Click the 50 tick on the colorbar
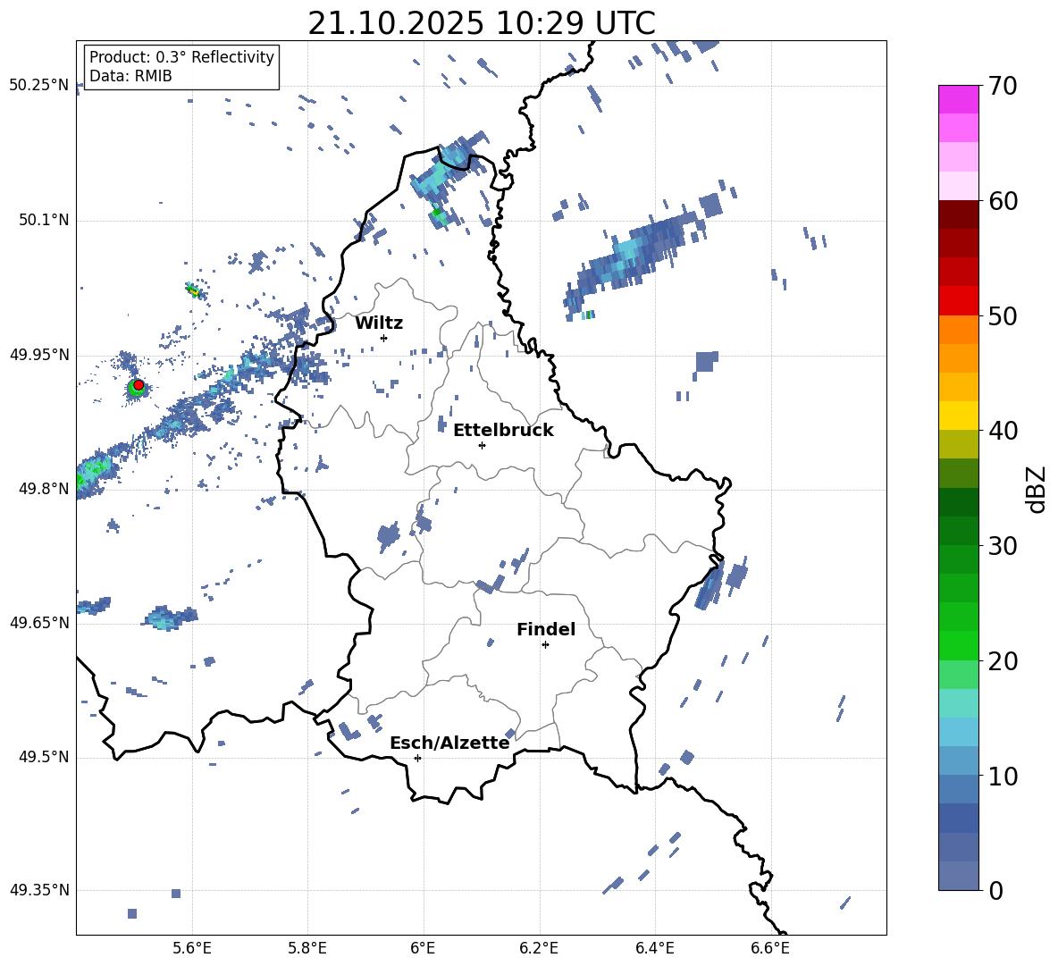Screen dimensions: 1058x966 point(1002,316)
